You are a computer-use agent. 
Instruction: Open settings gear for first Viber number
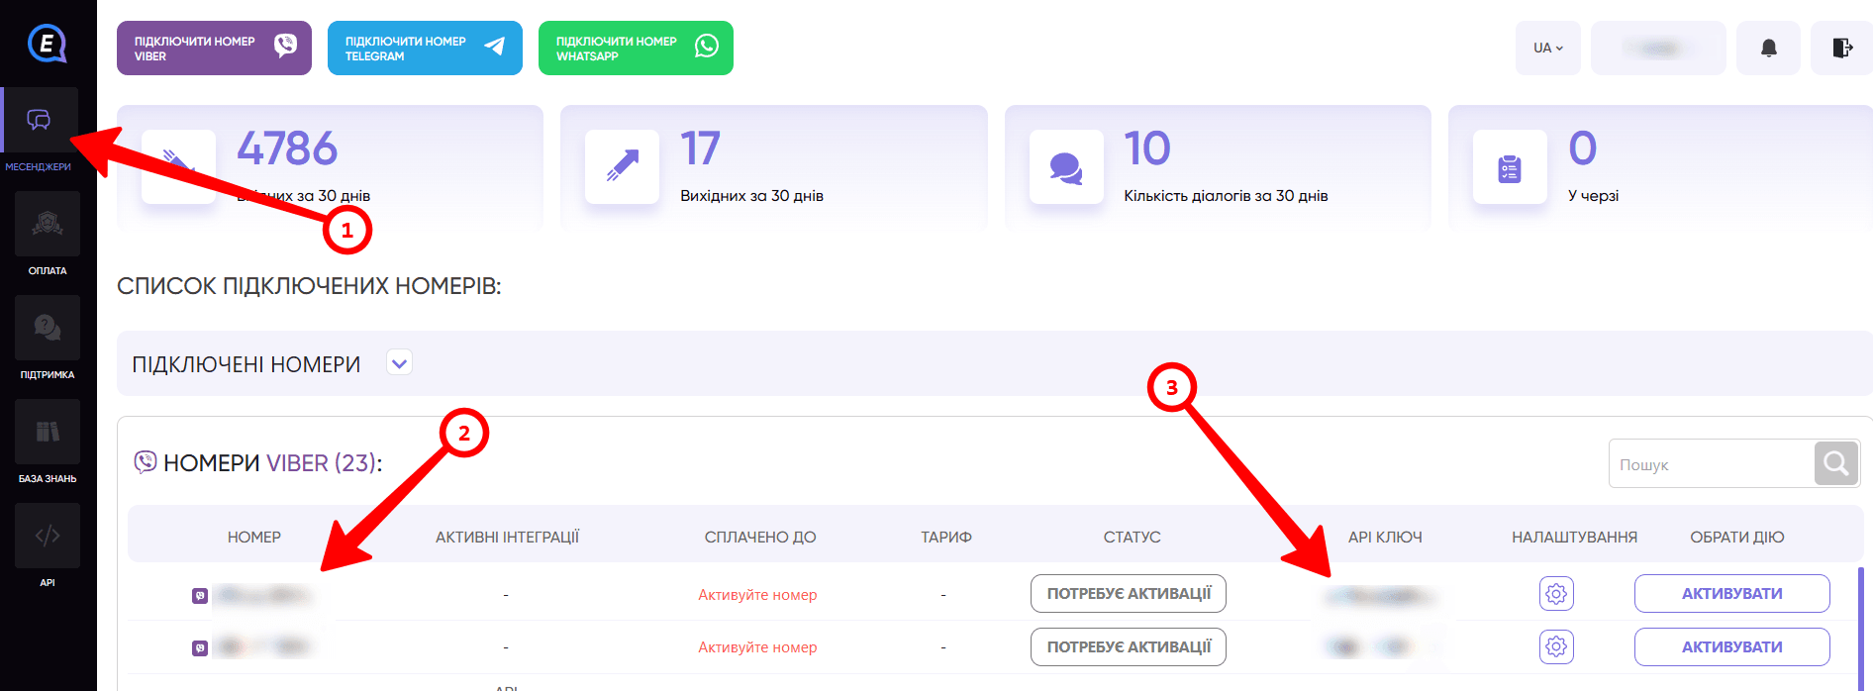point(1556,594)
